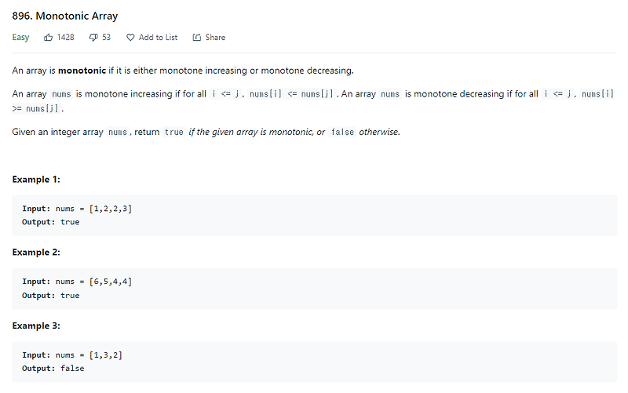Screen dimensions: 628x393
Task: Click the inline code word true
Action: [x=173, y=132]
